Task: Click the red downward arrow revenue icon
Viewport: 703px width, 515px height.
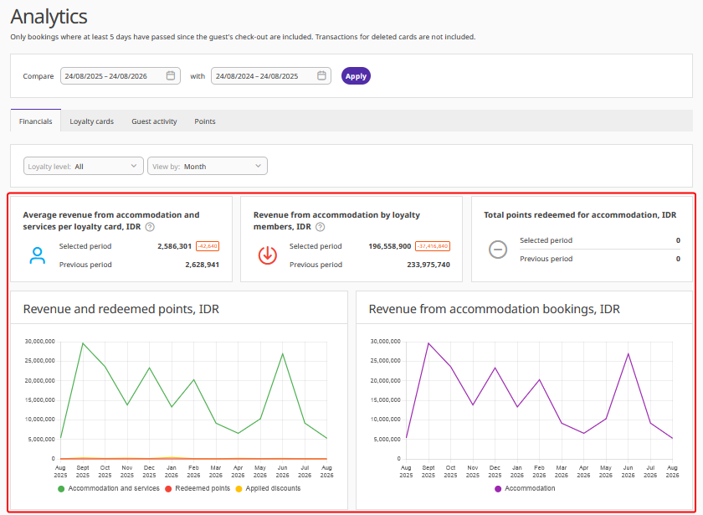Action: [268, 255]
